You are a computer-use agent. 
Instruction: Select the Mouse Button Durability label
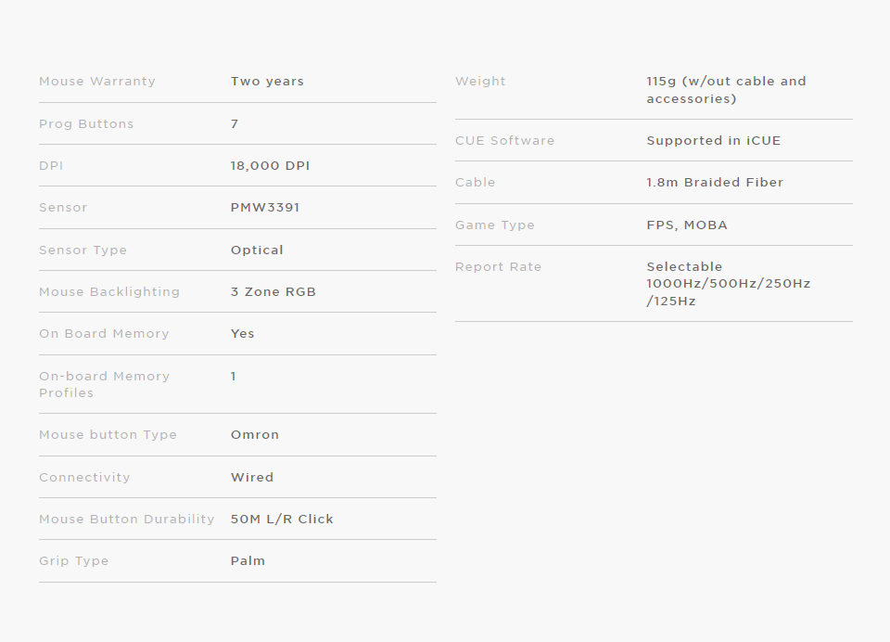[x=127, y=520]
